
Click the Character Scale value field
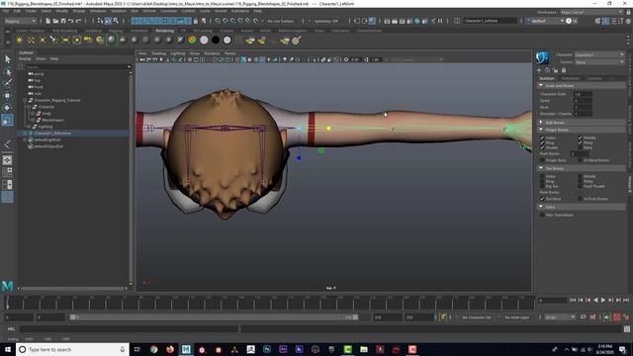click(583, 94)
